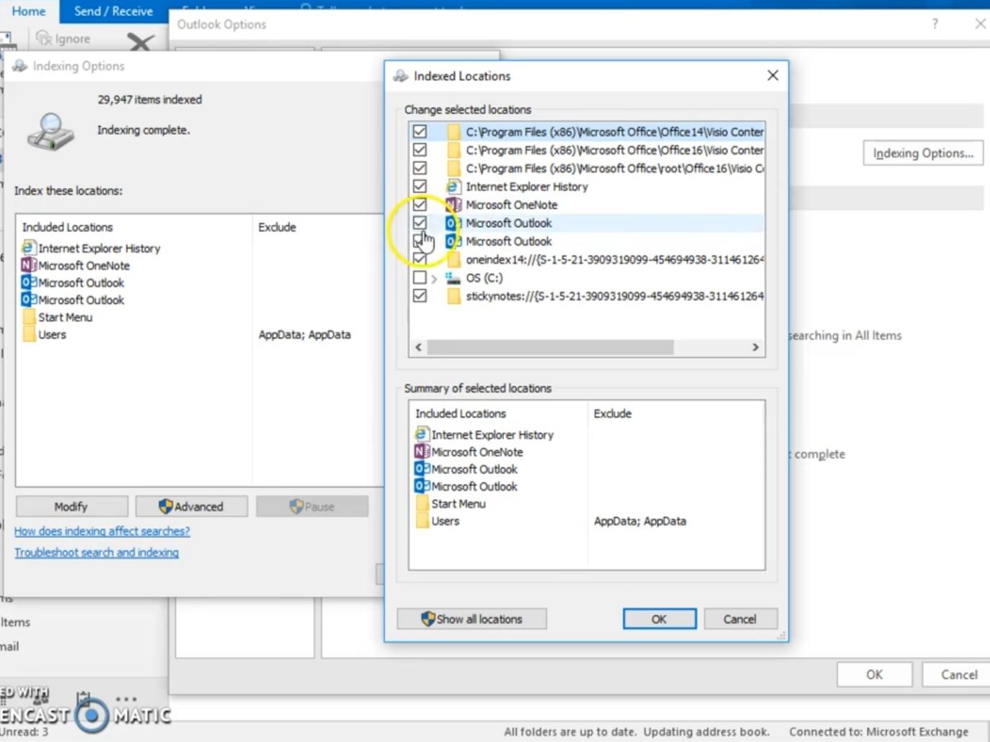Select the OneNote icon in Indexing Options list
990x742 pixels.
coord(28,265)
